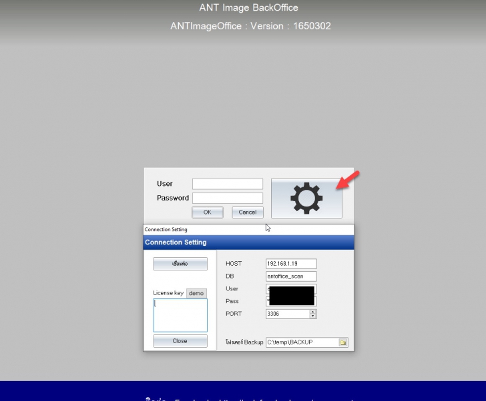Screen dimensions: 486x401
Task: Click the HOST label
Action: (x=234, y=264)
